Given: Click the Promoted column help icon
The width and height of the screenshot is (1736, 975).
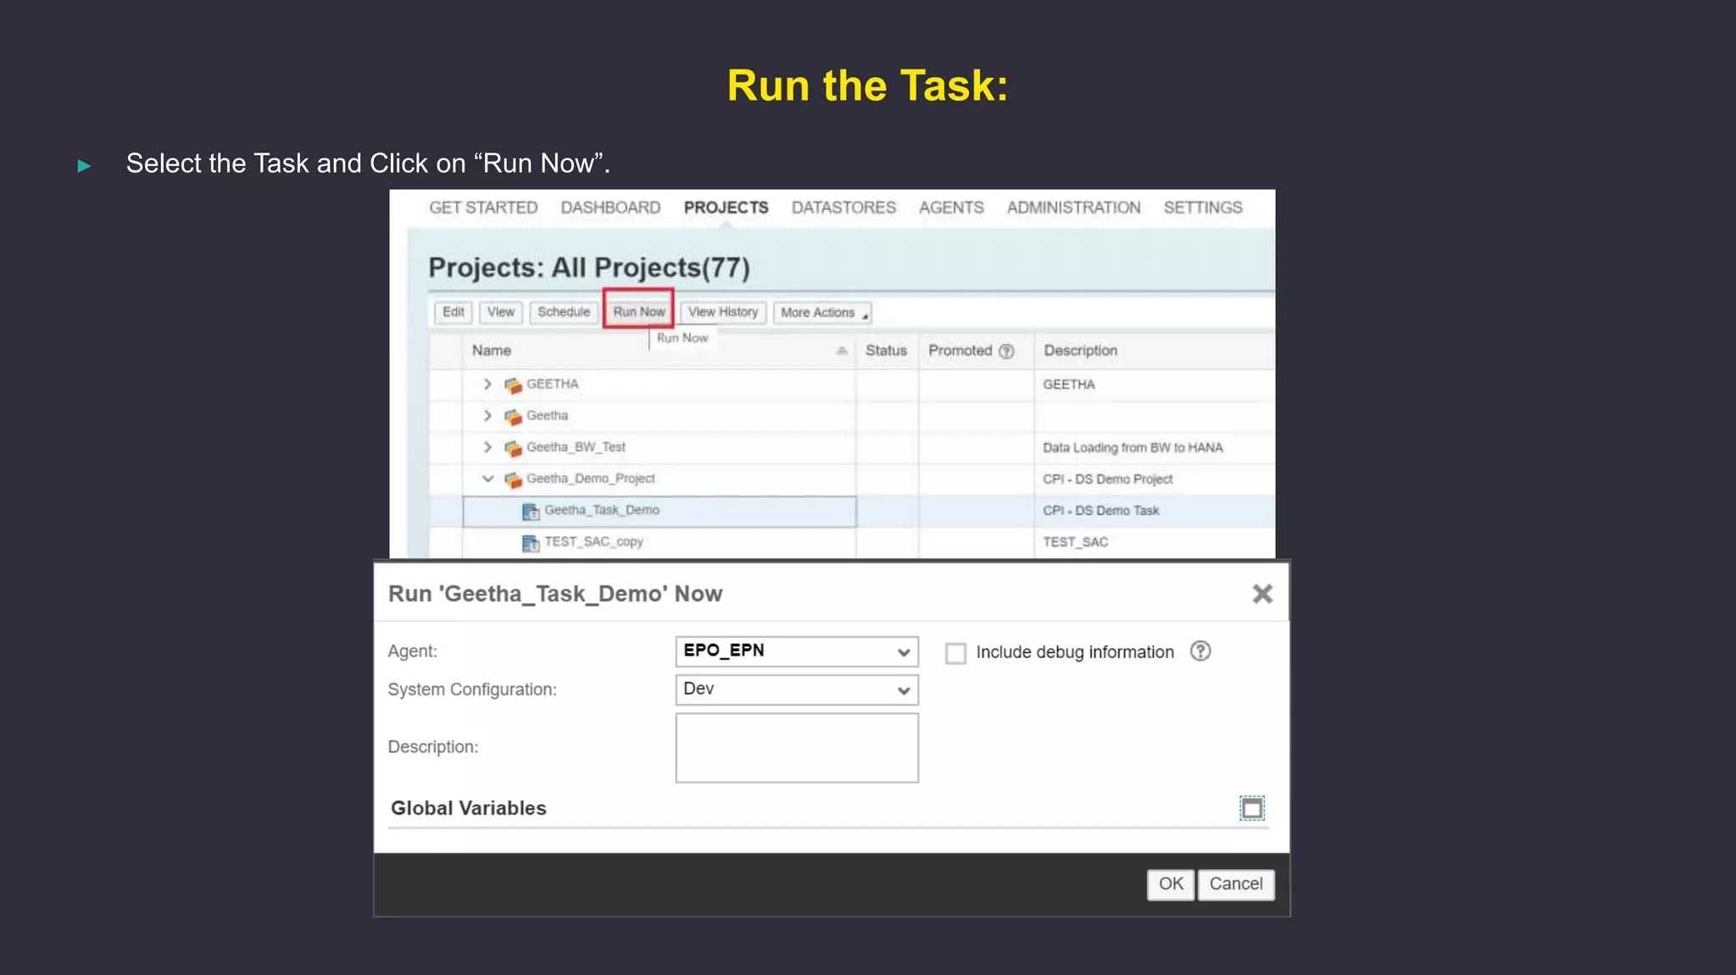Looking at the screenshot, I should (x=1006, y=352).
